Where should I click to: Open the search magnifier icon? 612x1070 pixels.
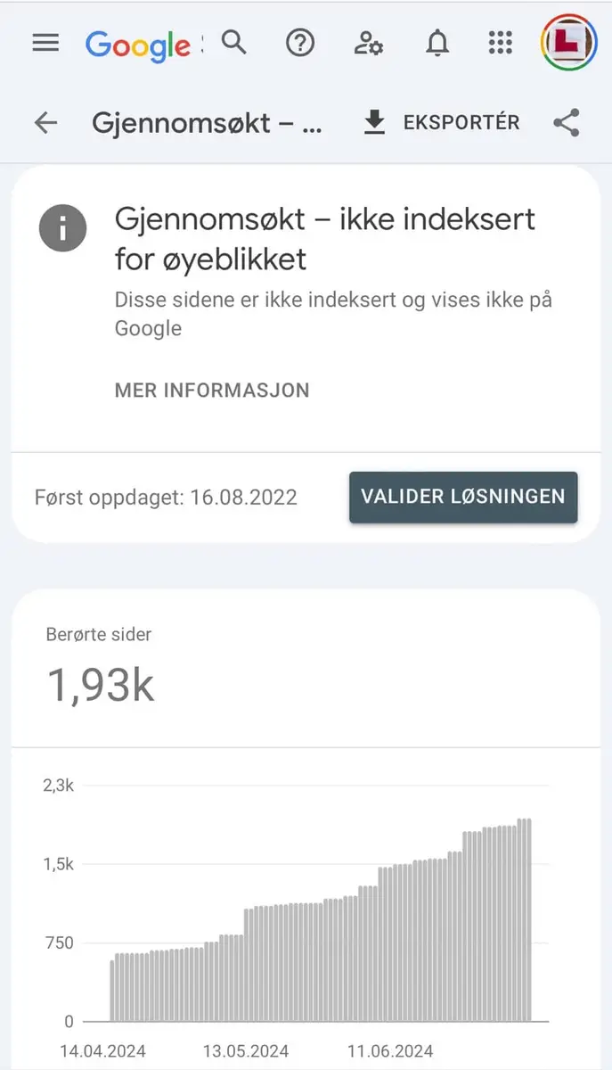233,42
